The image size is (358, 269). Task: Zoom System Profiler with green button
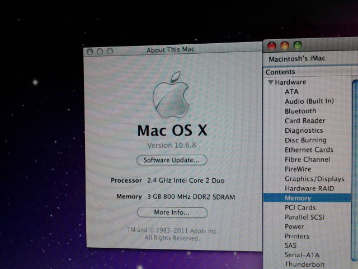(298, 45)
